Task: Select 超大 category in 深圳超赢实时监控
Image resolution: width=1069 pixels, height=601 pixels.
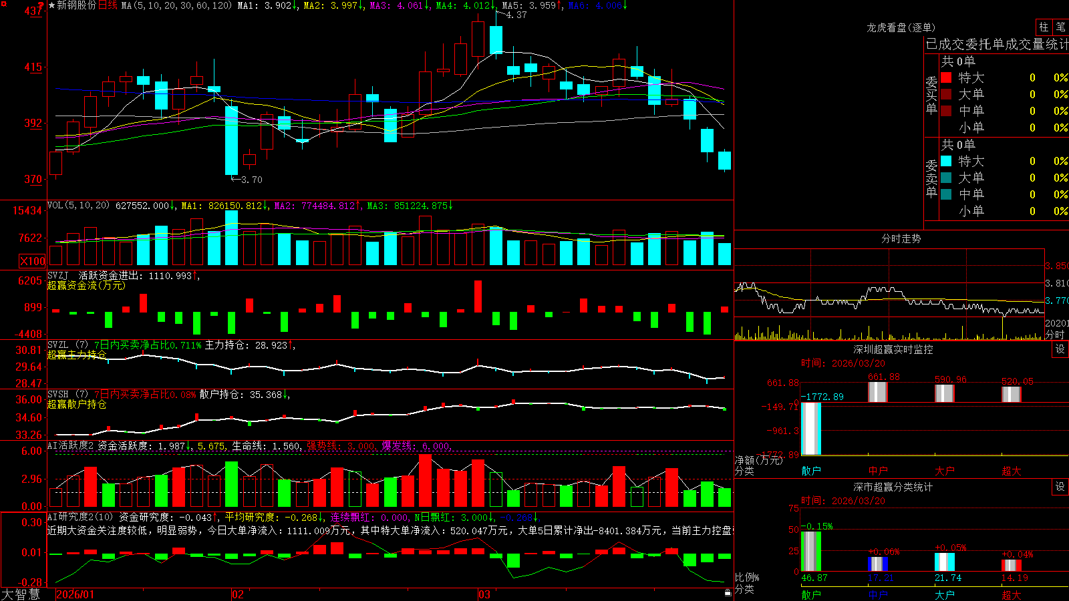Action: point(1012,471)
